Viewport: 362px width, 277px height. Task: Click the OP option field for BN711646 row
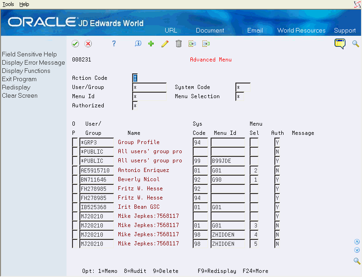click(75, 180)
